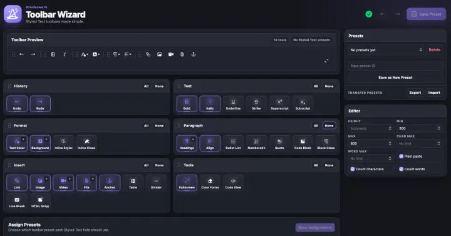Viewport: 451px width, 236px height.
Task: Disable the Fullscreen tool tile
Action: [187, 183]
